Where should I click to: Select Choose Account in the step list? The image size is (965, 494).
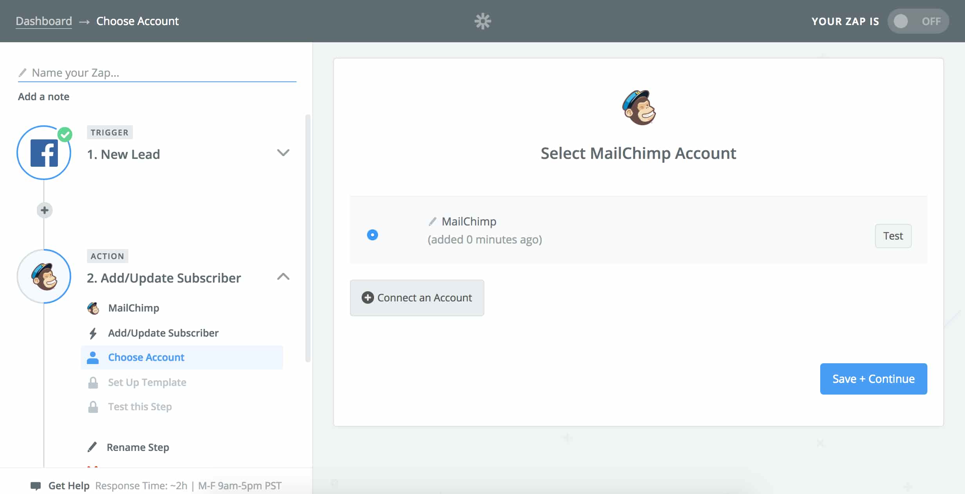click(182, 357)
